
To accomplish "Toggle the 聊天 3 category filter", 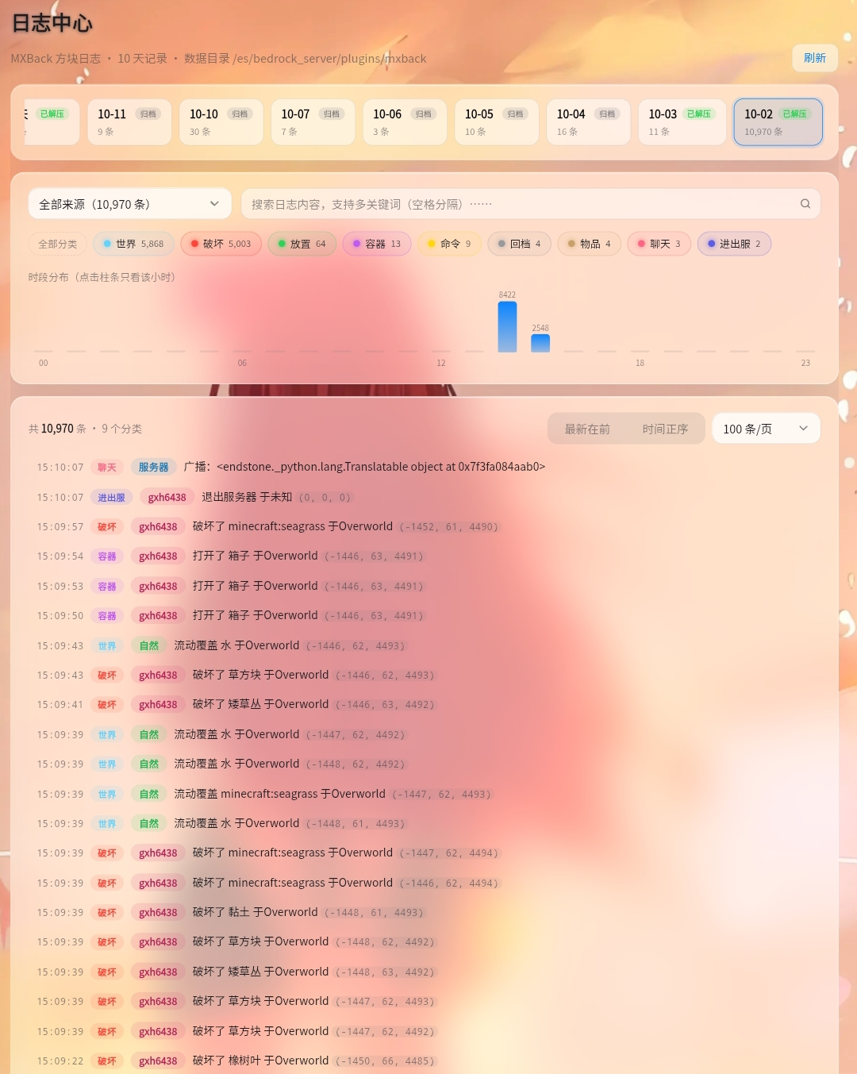I will (659, 244).
